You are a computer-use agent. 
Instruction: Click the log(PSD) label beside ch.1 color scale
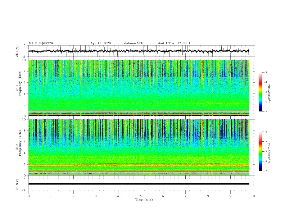point(269,94)
